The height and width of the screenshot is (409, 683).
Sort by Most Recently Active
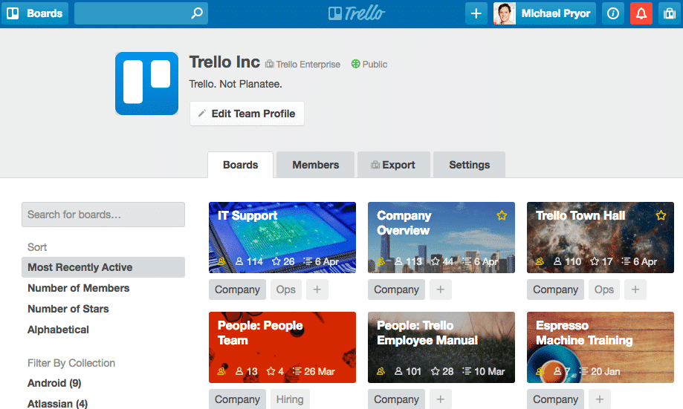(103, 267)
